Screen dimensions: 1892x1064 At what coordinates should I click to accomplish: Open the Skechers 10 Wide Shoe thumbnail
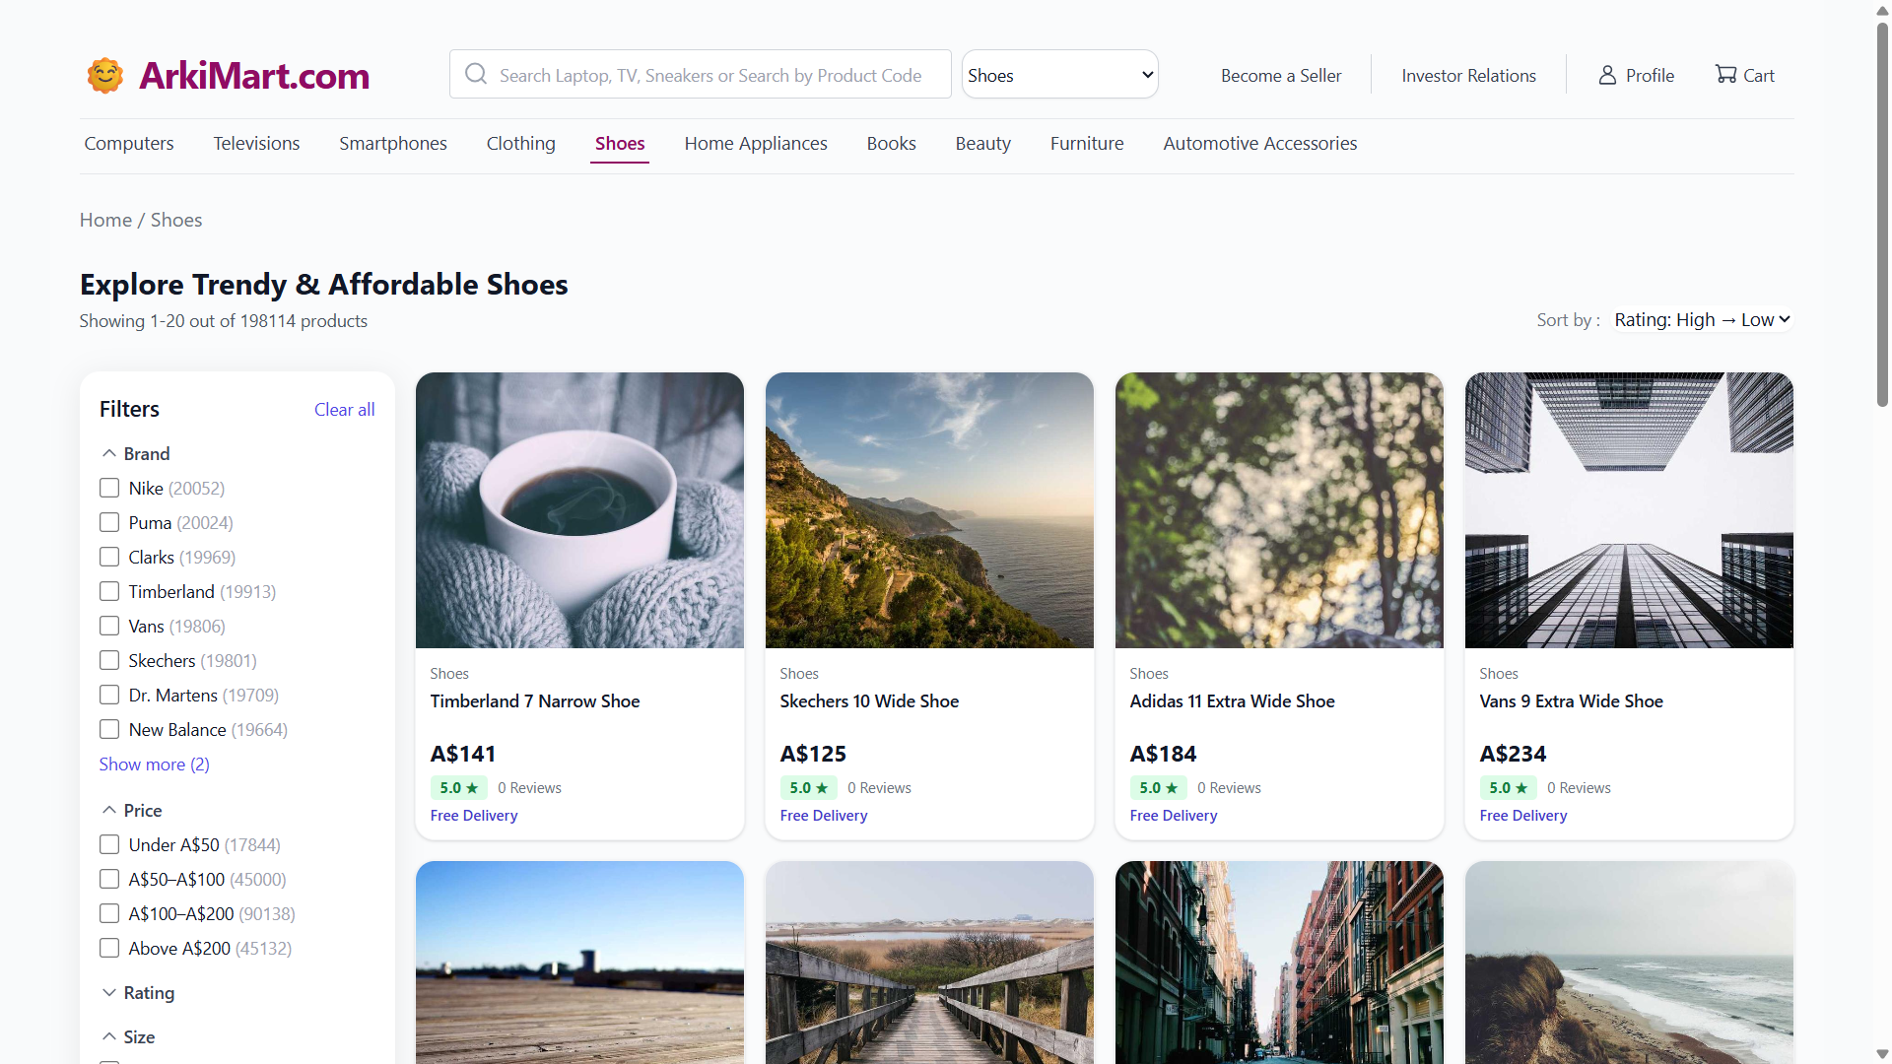coord(929,510)
